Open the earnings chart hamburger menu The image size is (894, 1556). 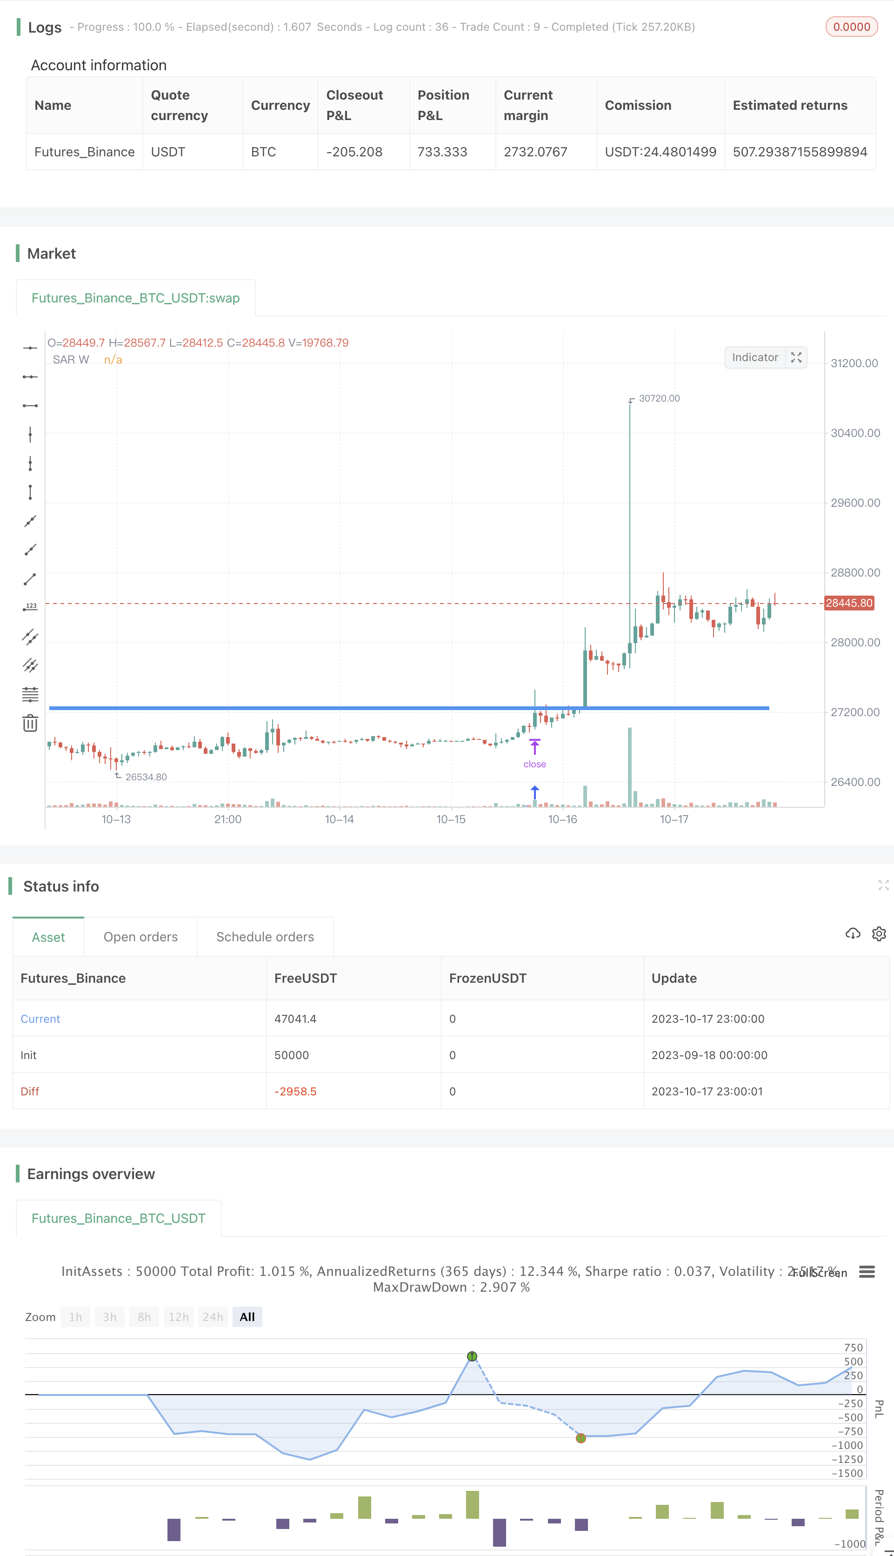867,1272
